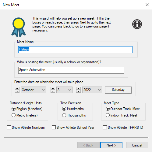
Task: Click the Next button
Action: (x=111, y=145)
